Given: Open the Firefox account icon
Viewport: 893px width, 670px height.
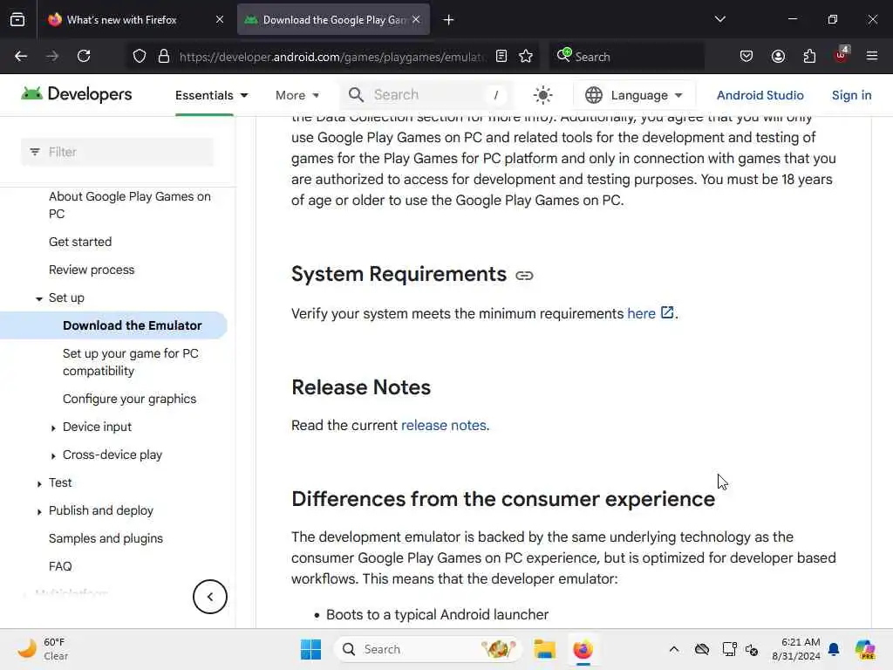Looking at the screenshot, I should 778,56.
